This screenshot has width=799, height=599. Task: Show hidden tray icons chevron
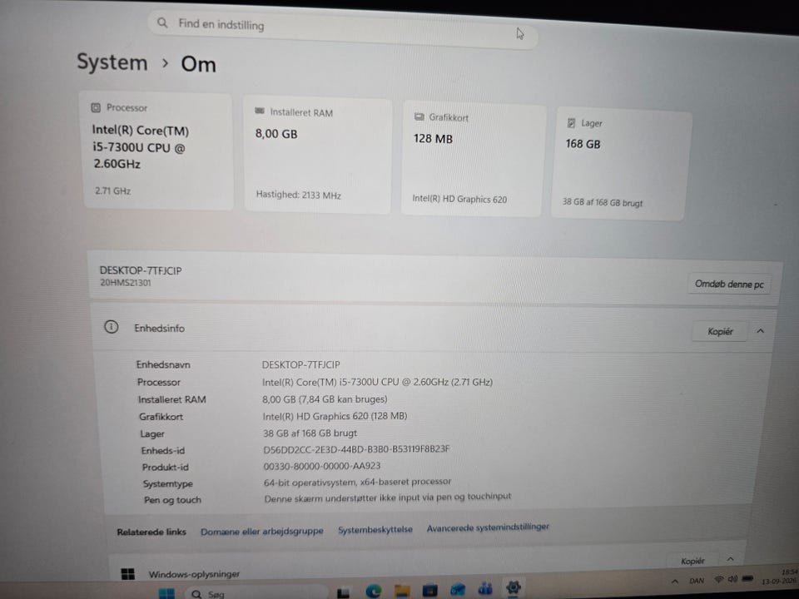(x=675, y=581)
